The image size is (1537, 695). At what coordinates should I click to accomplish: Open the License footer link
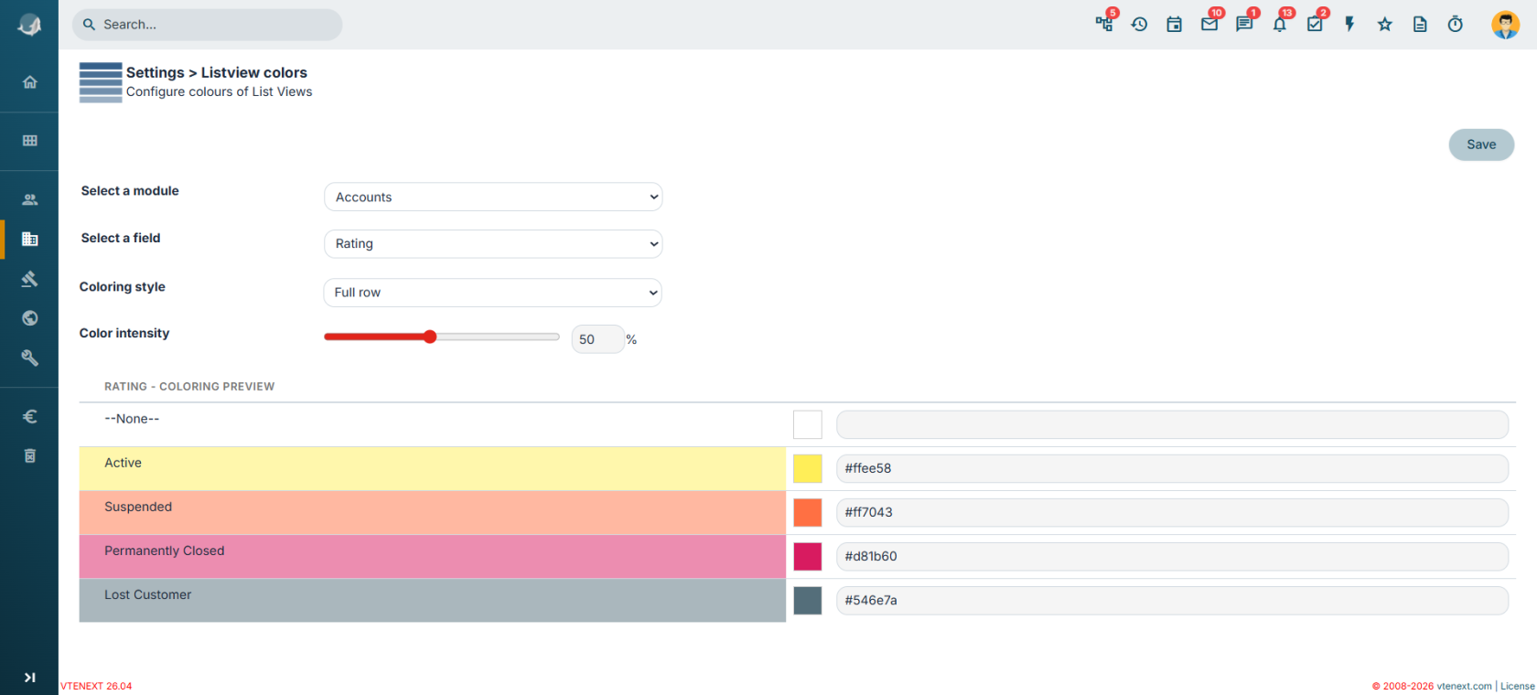pos(1518,686)
